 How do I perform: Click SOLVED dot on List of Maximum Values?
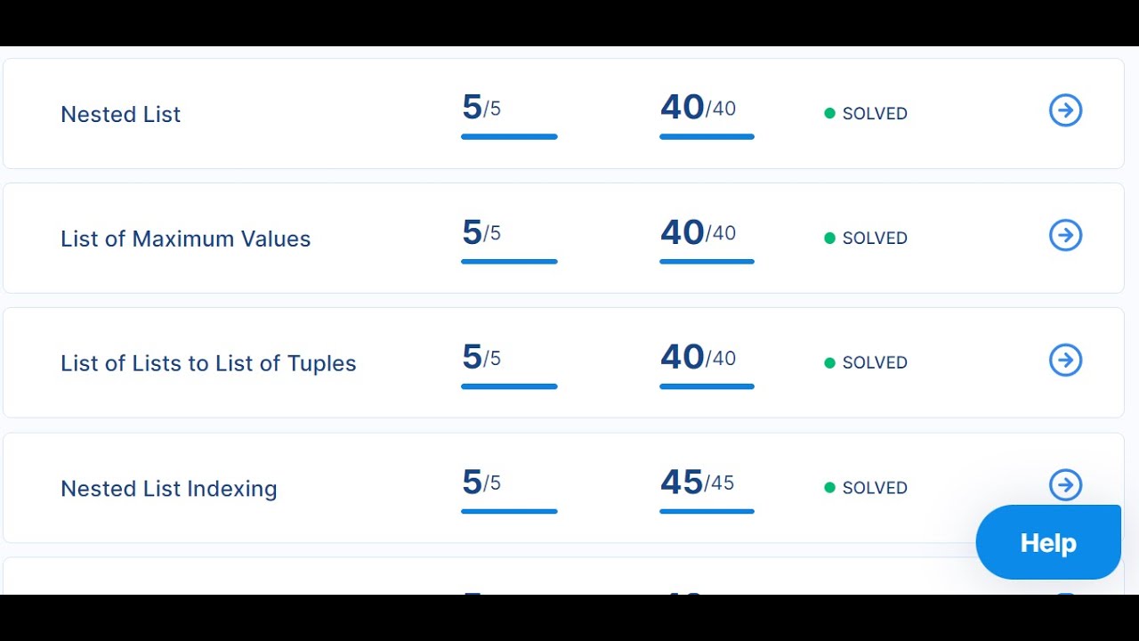pos(829,238)
